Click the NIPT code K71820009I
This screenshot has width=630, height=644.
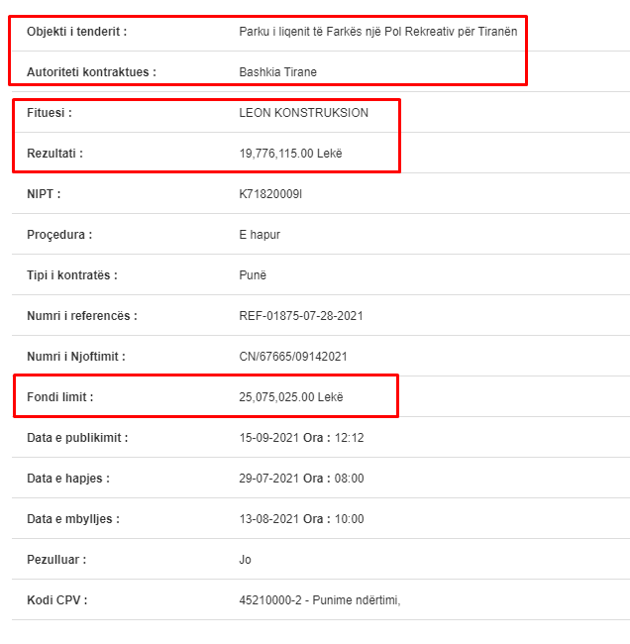pyautogui.click(x=270, y=194)
